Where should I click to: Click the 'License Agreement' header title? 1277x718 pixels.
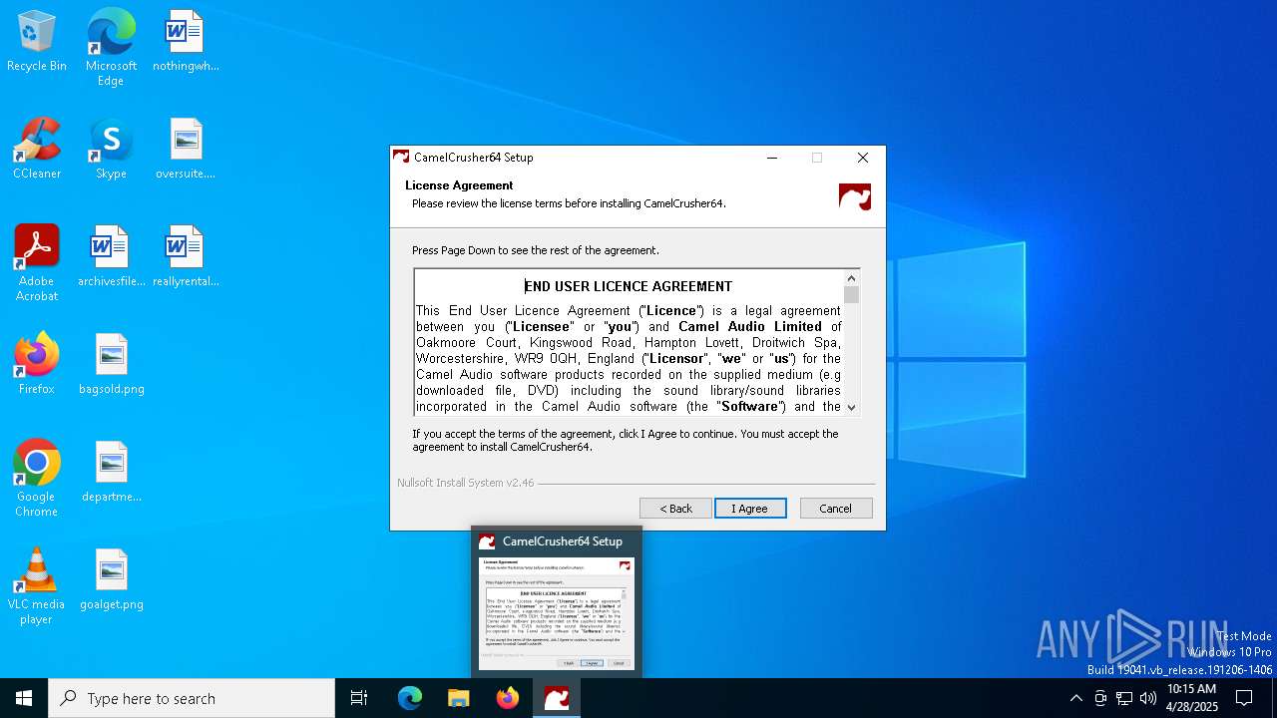459,185
